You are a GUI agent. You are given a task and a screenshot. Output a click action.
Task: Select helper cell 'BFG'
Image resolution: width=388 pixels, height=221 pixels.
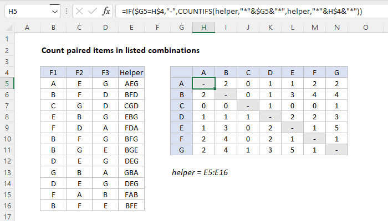point(131,139)
